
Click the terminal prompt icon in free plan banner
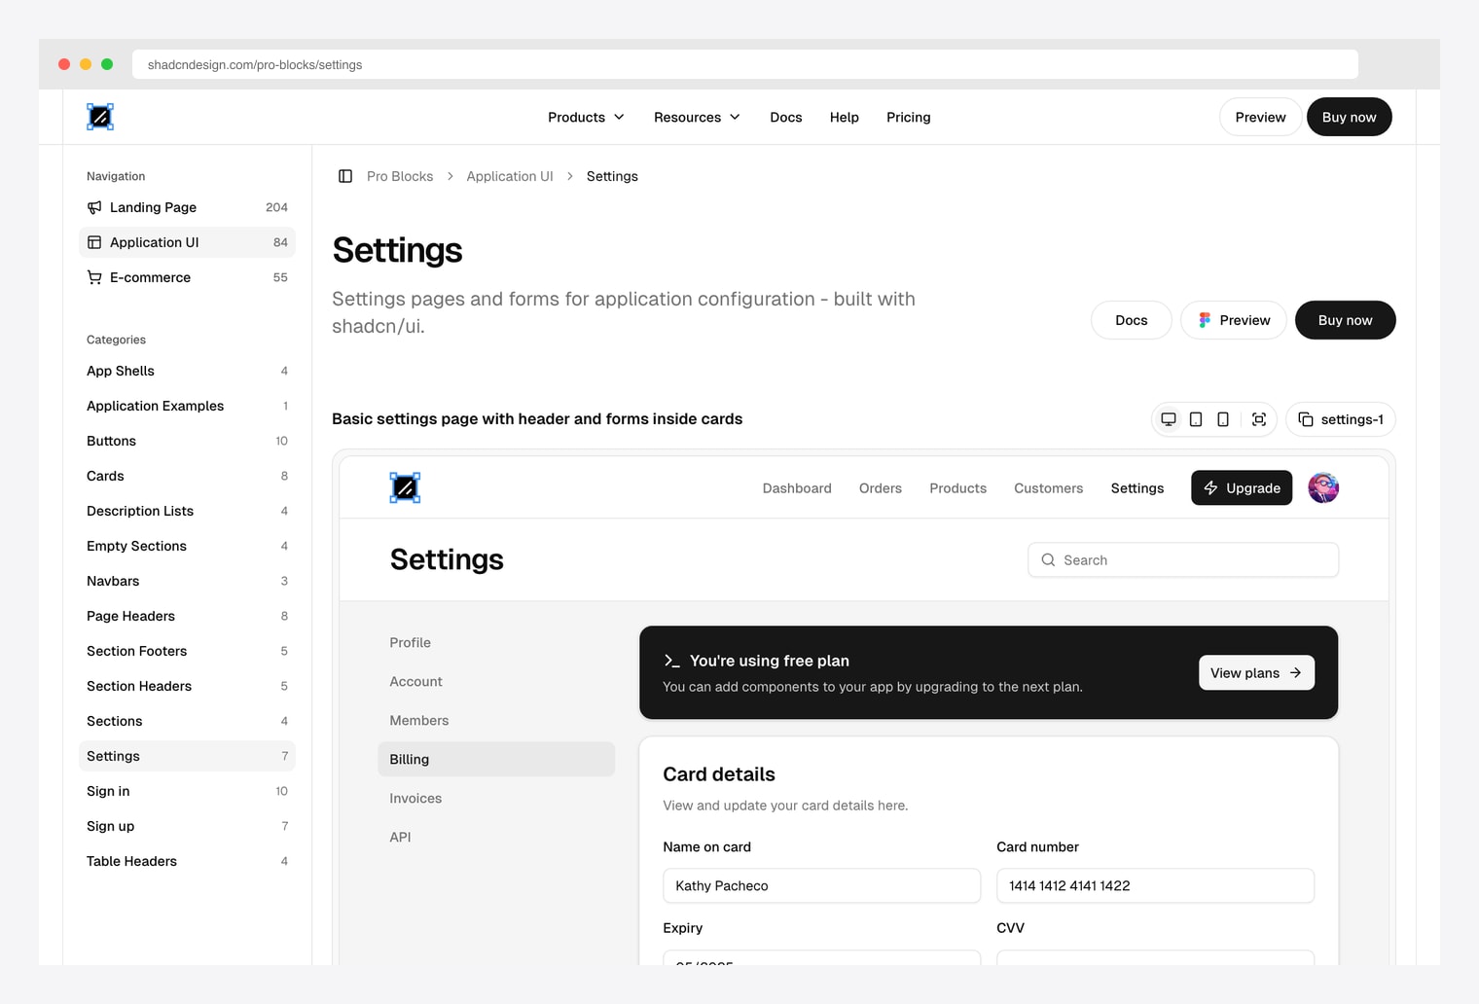671,661
